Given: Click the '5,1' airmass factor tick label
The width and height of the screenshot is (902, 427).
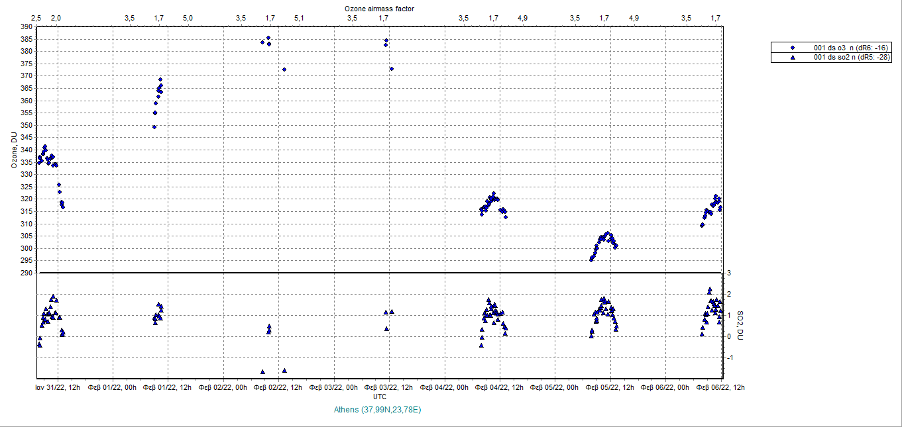Looking at the screenshot, I should [299, 18].
